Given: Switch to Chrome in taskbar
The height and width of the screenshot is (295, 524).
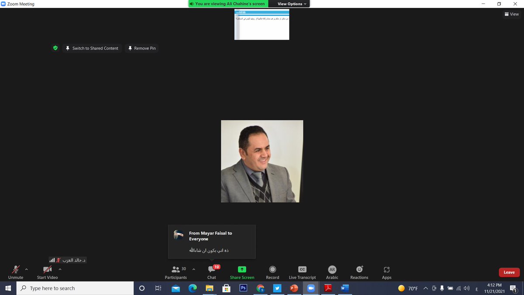Looking at the screenshot, I should [x=260, y=288].
